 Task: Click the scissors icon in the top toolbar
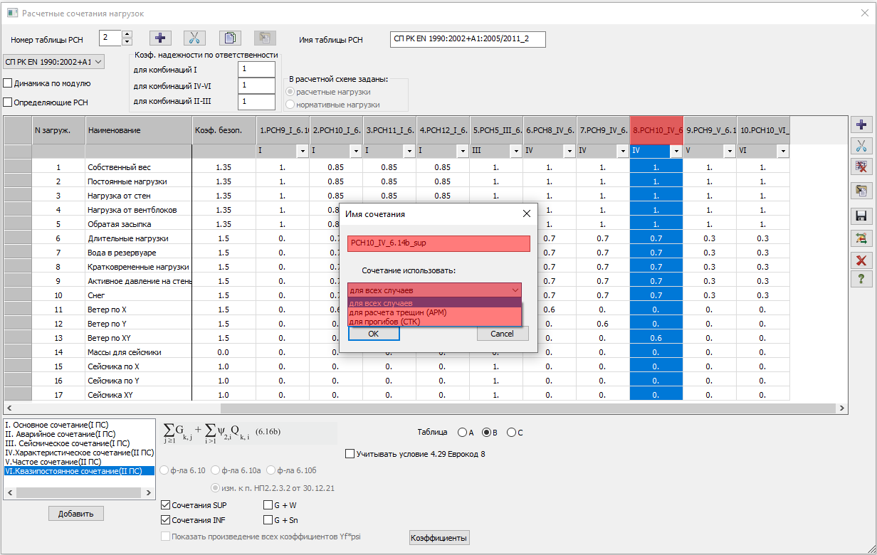pyautogui.click(x=194, y=38)
